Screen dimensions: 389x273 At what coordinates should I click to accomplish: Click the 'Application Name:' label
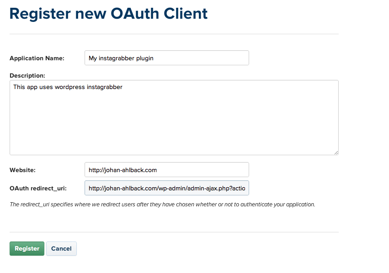(37, 58)
